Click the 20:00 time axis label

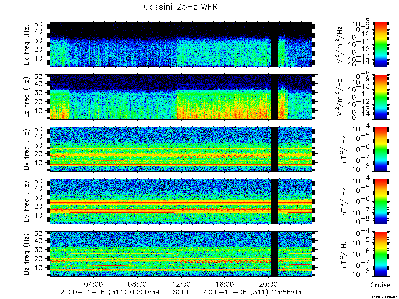point(268,284)
